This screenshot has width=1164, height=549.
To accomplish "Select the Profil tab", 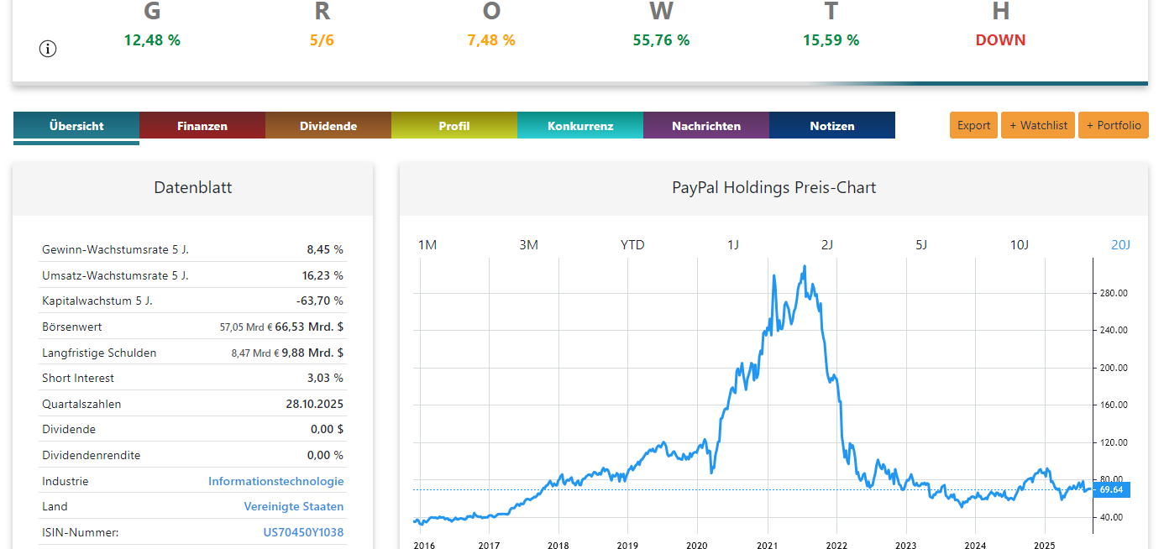I will 454,126.
